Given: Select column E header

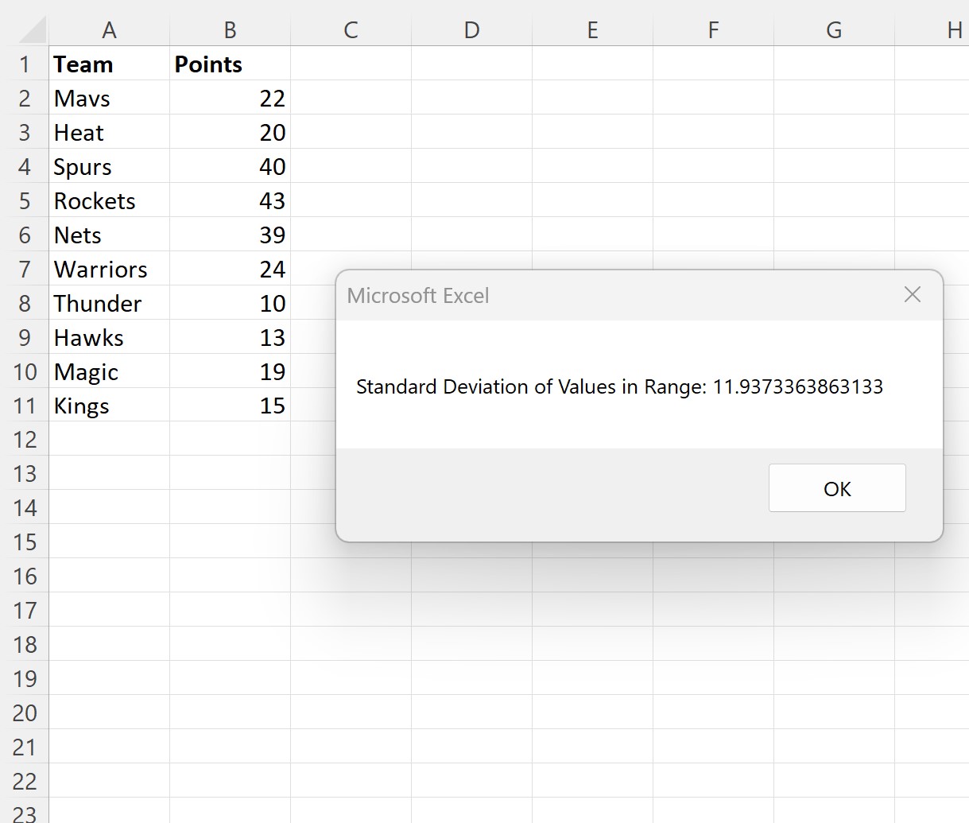Looking at the screenshot, I should coord(593,30).
